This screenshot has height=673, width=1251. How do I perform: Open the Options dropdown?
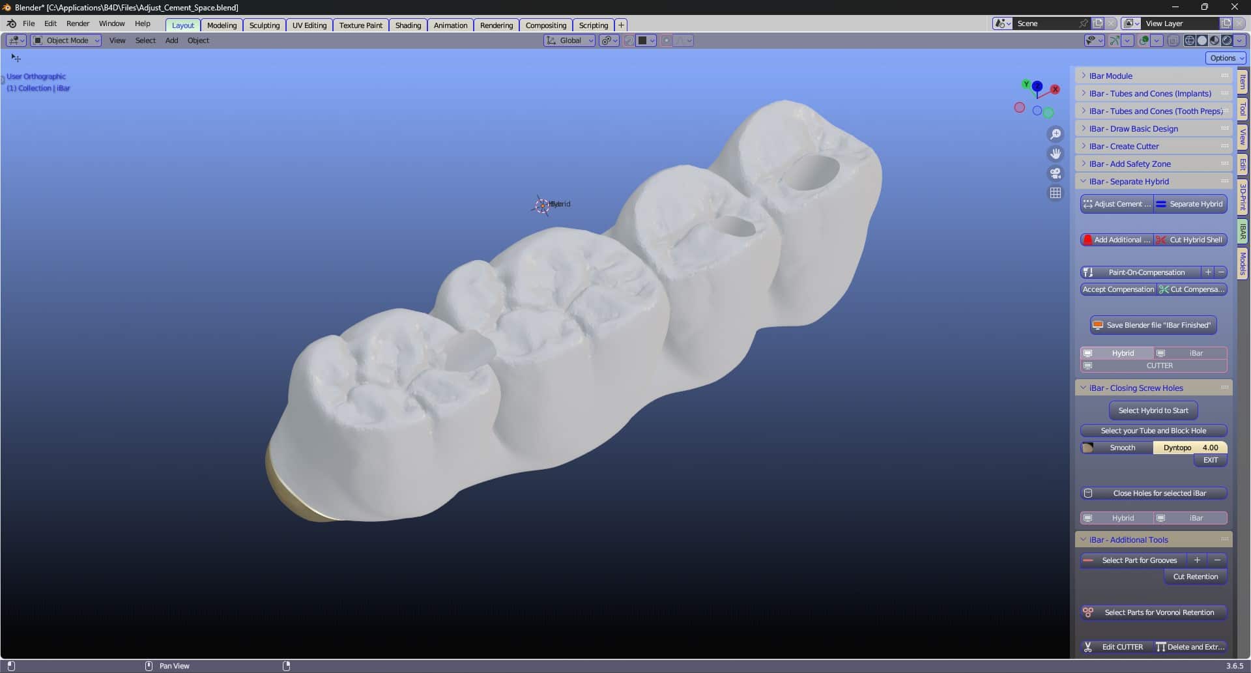coord(1226,58)
